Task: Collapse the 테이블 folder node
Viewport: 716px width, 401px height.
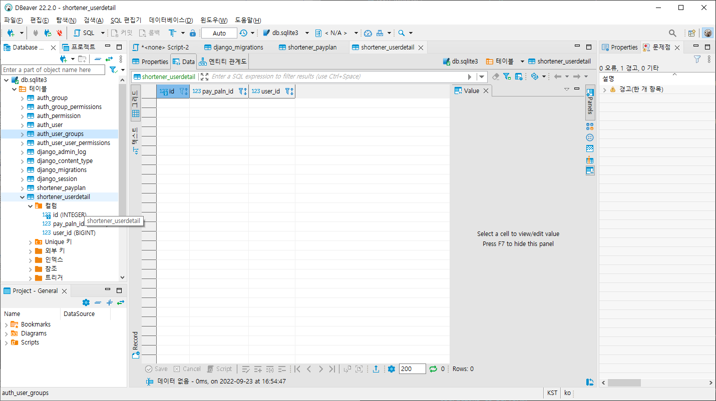Action: pos(14,89)
